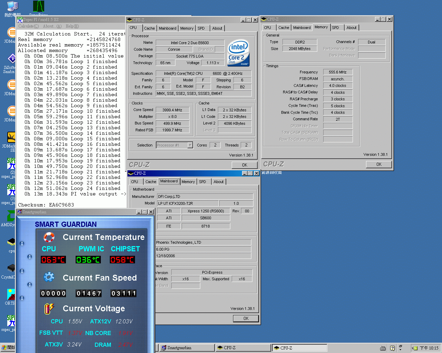The width and height of the screenshot is (442, 353).
Task: Click the fan speed 01467 counter
Action: pos(89,293)
